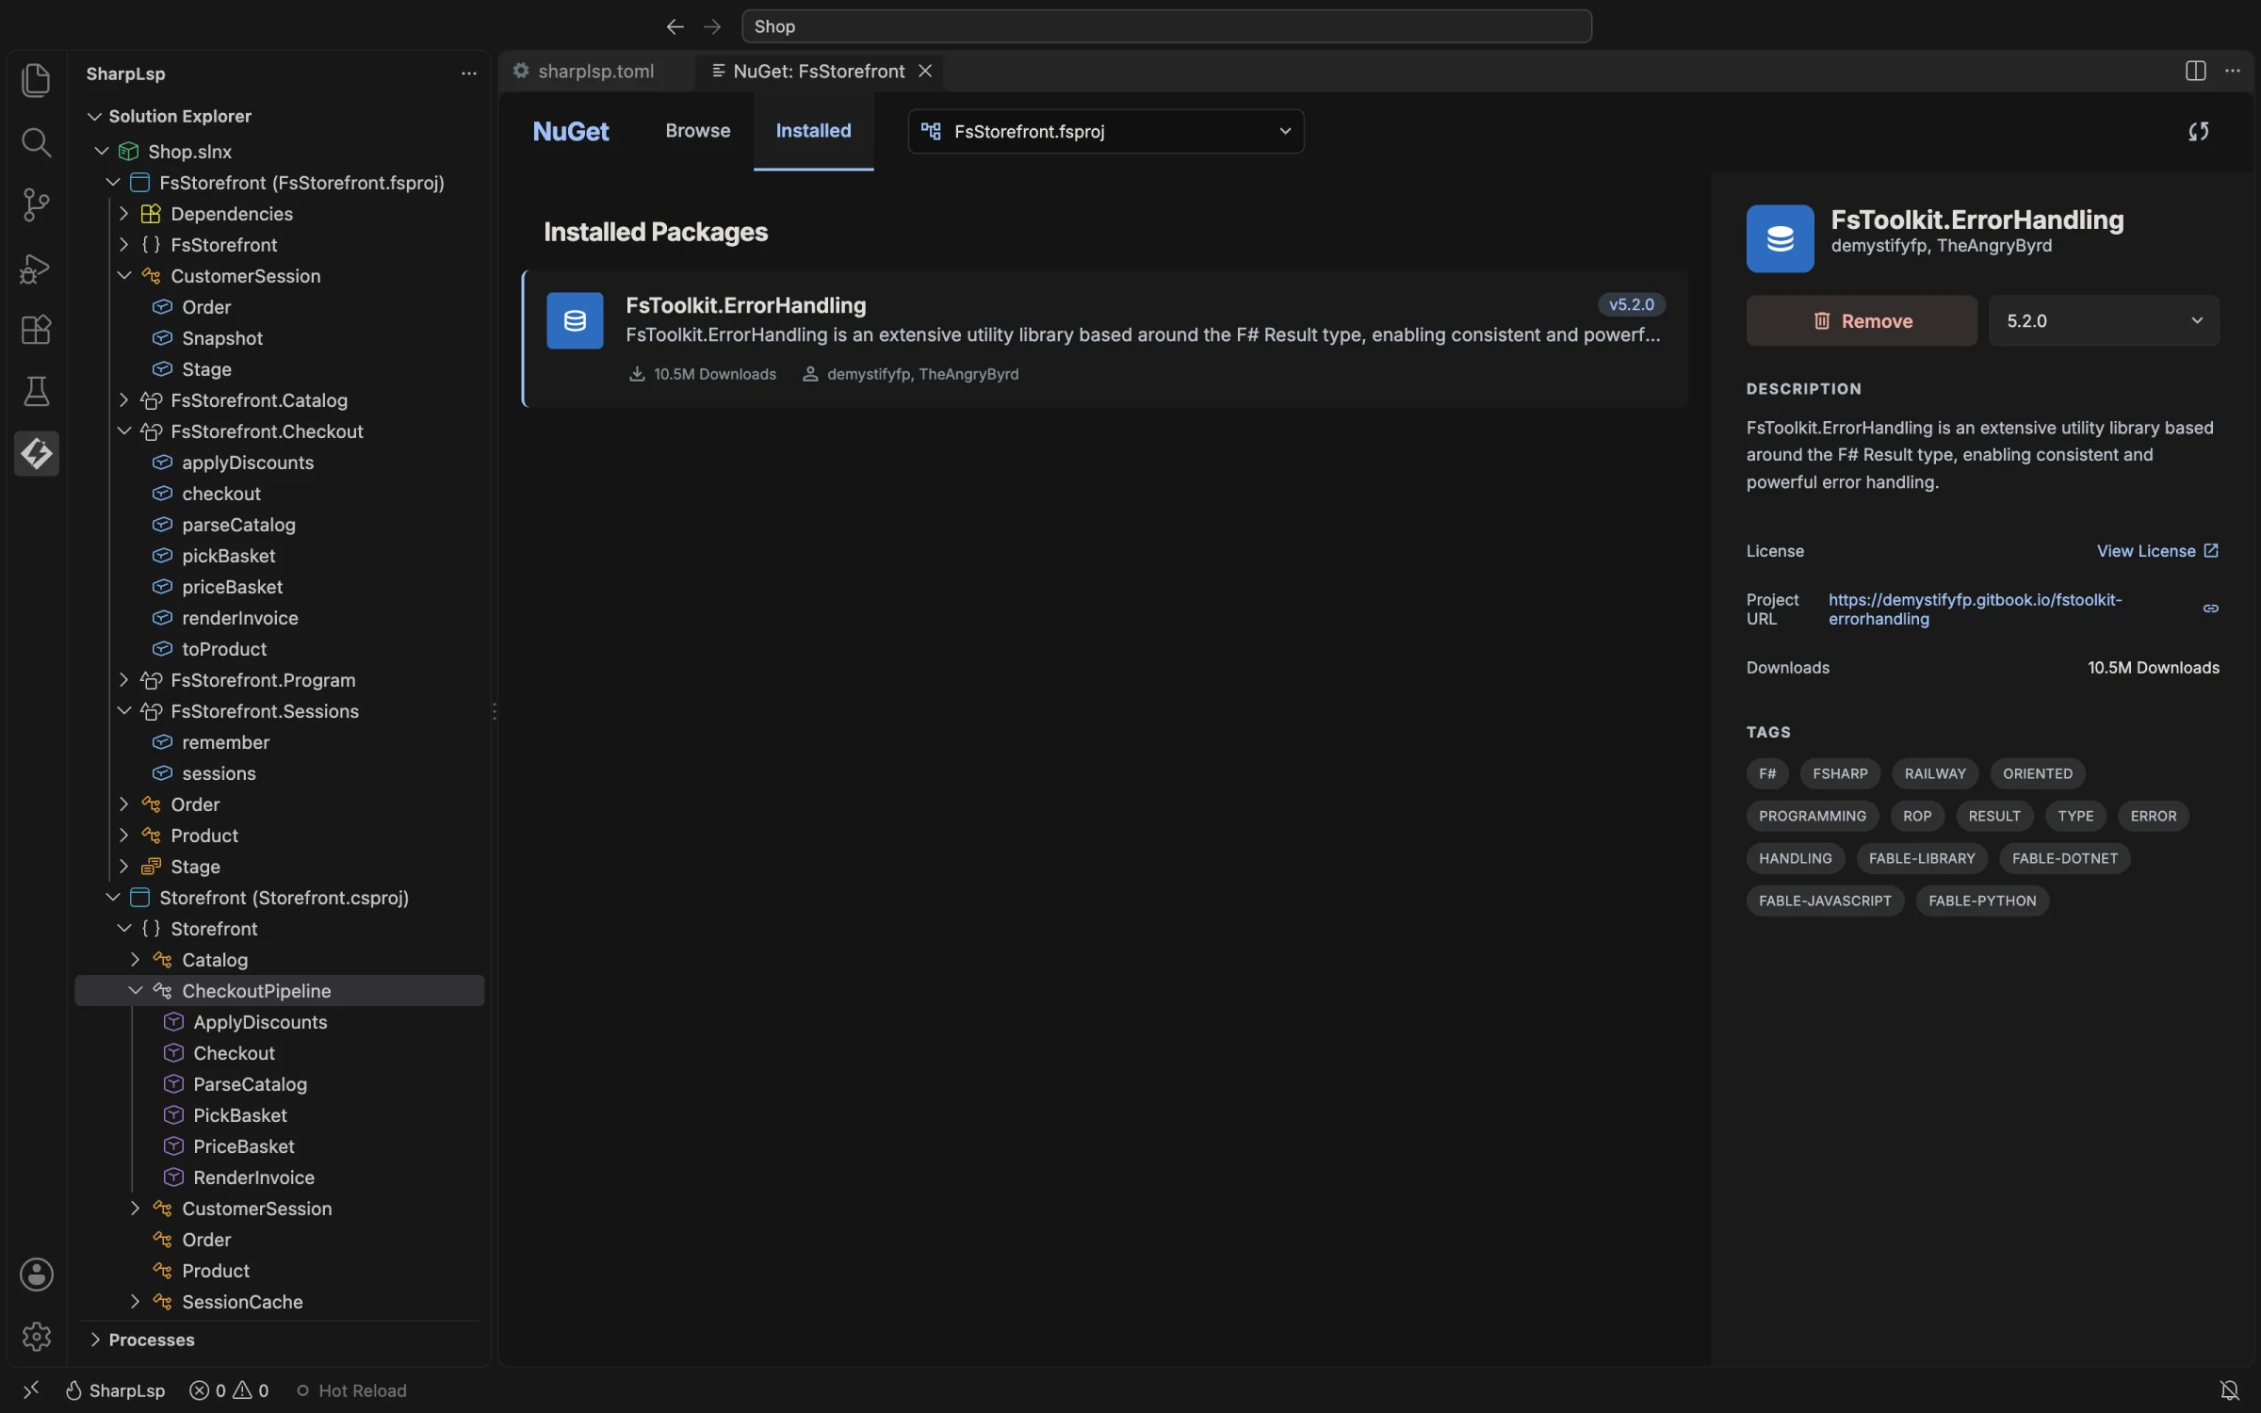
Task: Expand the FsStorefront.Program module
Action: (123, 680)
